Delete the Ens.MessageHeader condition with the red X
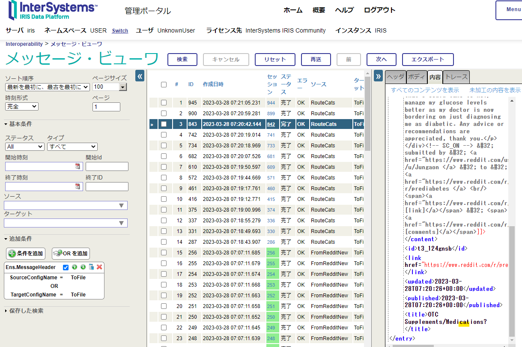This screenshot has width=522, height=347. 99,267
